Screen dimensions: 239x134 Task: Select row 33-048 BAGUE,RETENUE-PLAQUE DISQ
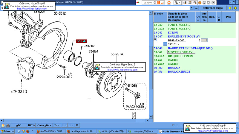click(194, 48)
